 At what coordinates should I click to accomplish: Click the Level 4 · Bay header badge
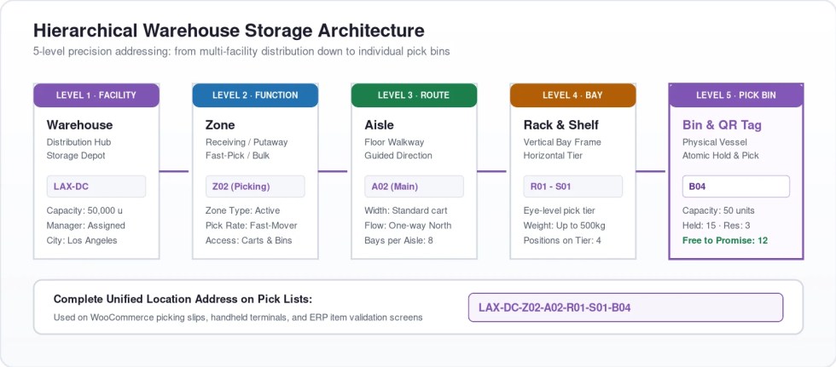(573, 95)
